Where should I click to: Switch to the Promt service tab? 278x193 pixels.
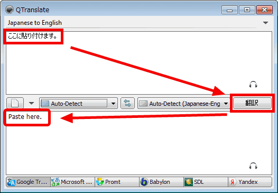117,182
